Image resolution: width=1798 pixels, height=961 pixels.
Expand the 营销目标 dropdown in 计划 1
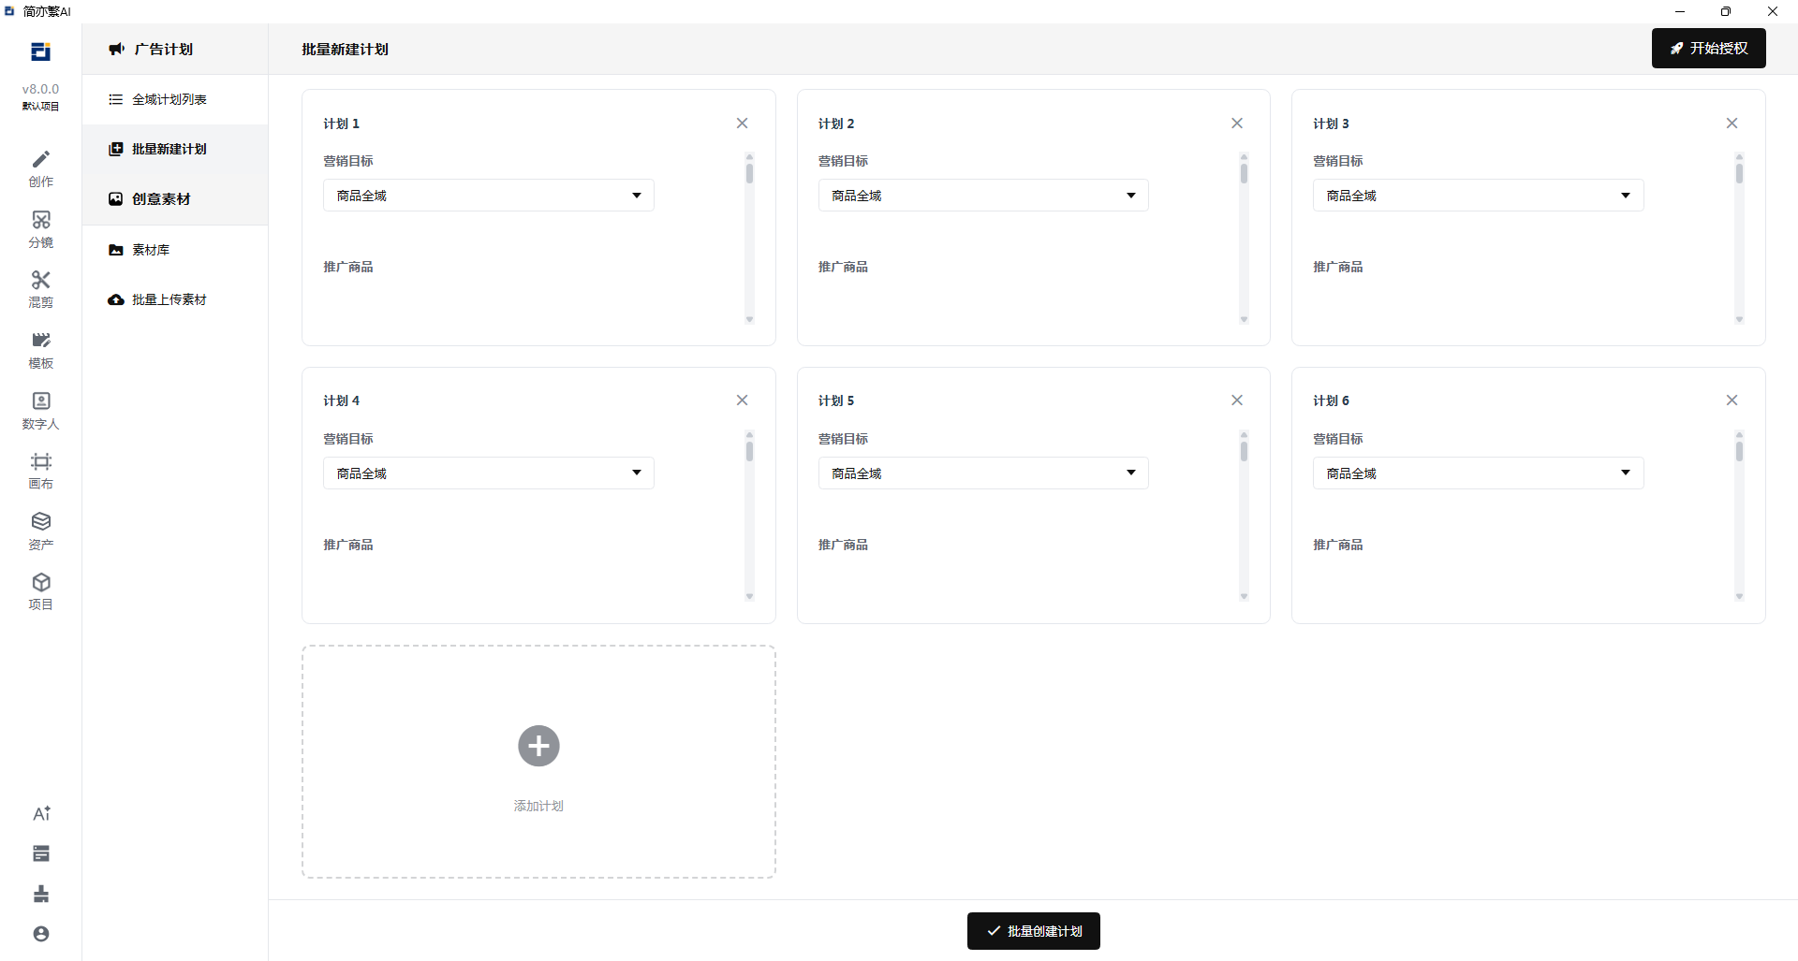coord(489,196)
